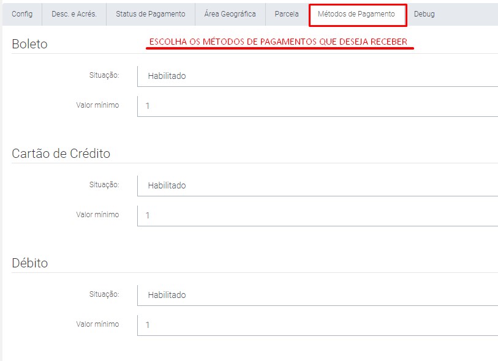Viewport: 498px width, 361px height.
Task: Click the Boleto section heading
Action: point(29,44)
